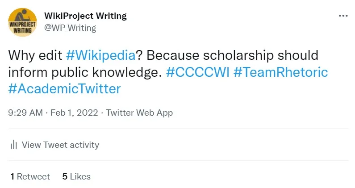Click the WikiProject Writing profile avatar
Screen dimensions: 355x188
click(22, 22)
